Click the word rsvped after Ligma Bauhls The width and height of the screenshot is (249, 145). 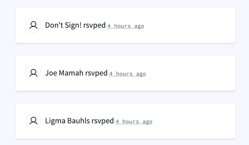pyautogui.click(x=103, y=121)
